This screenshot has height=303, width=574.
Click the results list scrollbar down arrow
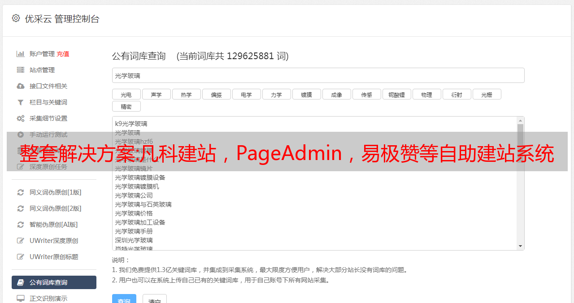coord(520,246)
